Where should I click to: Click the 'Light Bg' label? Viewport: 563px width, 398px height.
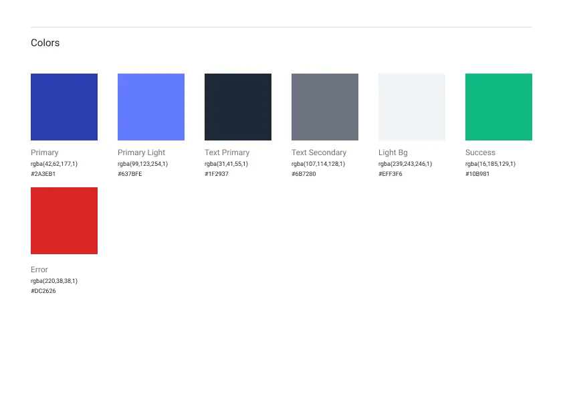tap(393, 153)
